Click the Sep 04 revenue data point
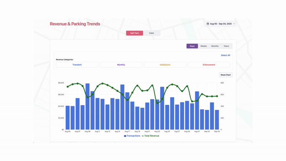Image resolution: width=286 pixels, height=161 pixels. 217,96
